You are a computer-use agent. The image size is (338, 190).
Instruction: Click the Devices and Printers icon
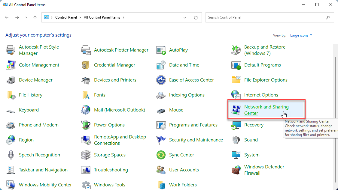click(86, 80)
